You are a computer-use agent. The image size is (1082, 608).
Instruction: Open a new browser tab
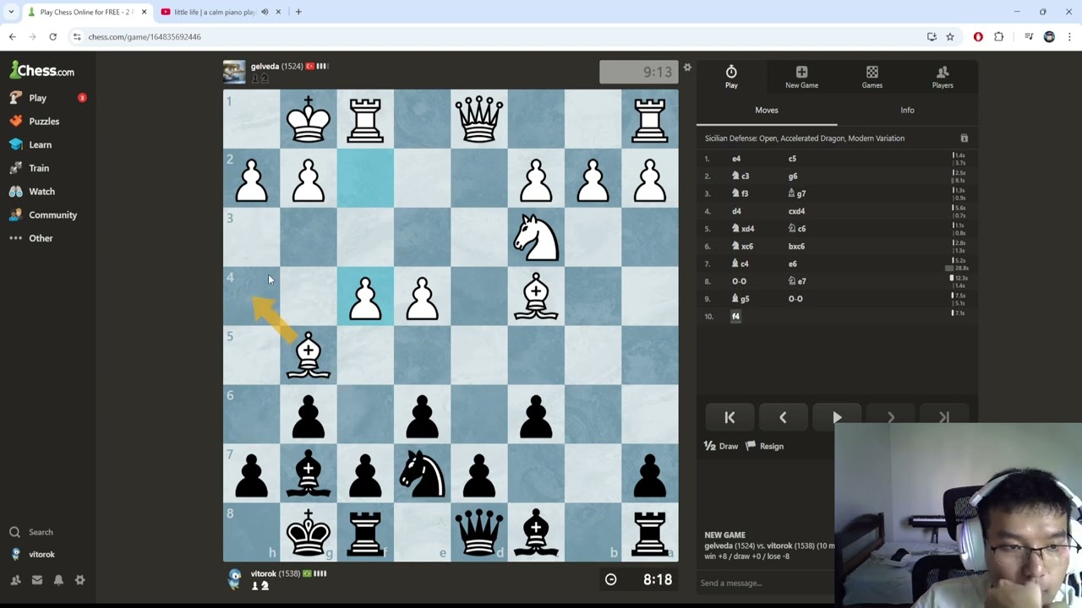tap(298, 12)
